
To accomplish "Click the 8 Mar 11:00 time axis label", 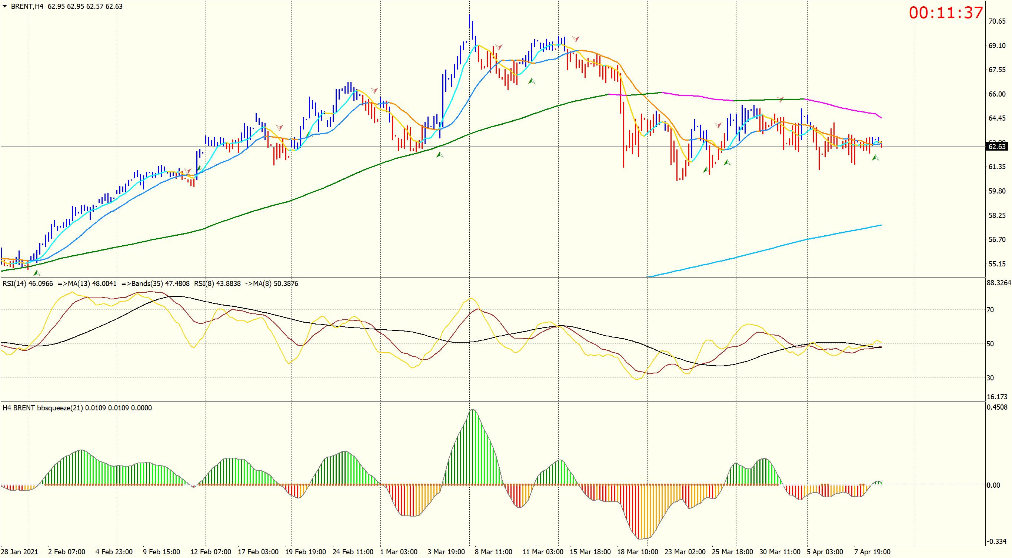I will click(x=493, y=551).
